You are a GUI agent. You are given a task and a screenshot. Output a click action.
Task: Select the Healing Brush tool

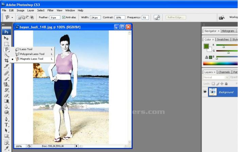(x=6, y=73)
